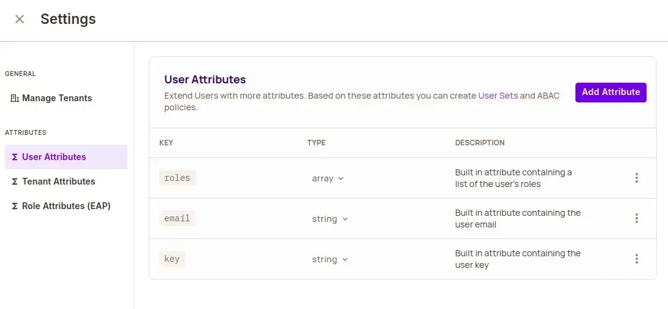Open the roles attribute three-dot menu
The width and height of the screenshot is (668, 309).
636,178
